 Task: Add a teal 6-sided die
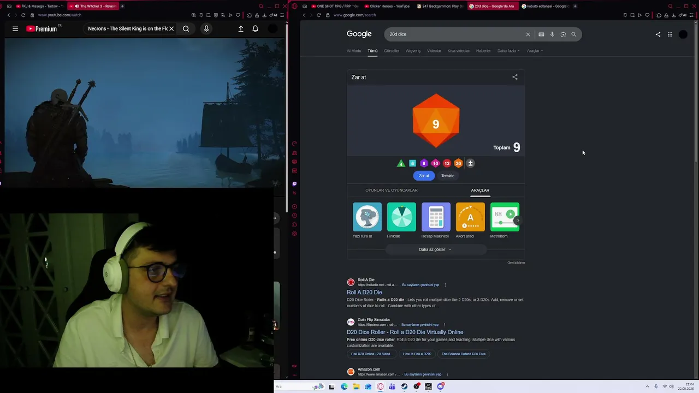(412, 163)
